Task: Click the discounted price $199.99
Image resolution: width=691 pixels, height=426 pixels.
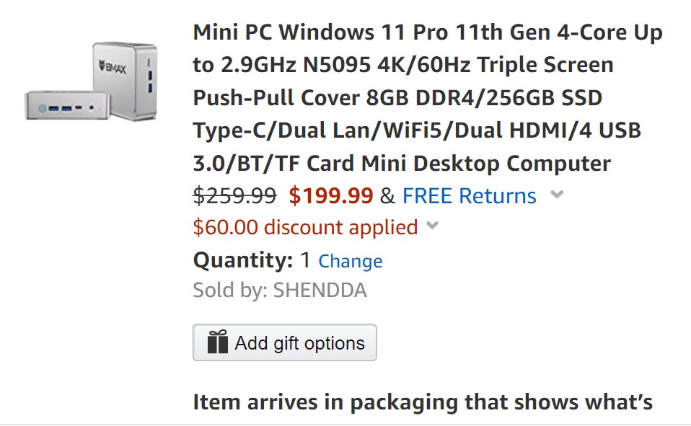Action: (x=331, y=195)
